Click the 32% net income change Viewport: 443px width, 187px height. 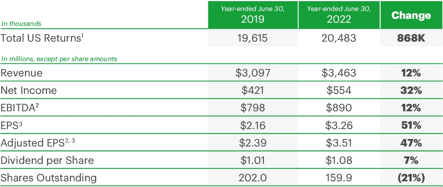411,90
